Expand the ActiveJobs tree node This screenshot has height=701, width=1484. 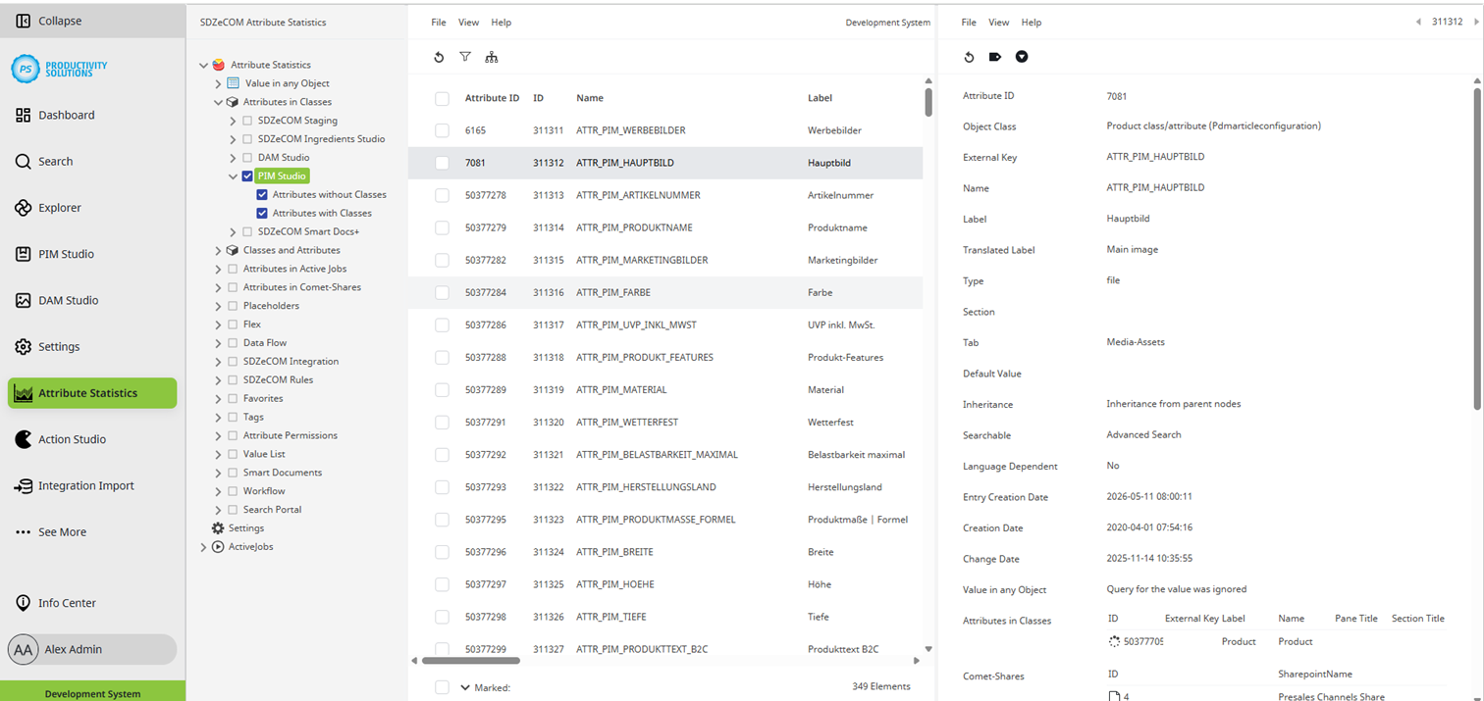(203, 547)
